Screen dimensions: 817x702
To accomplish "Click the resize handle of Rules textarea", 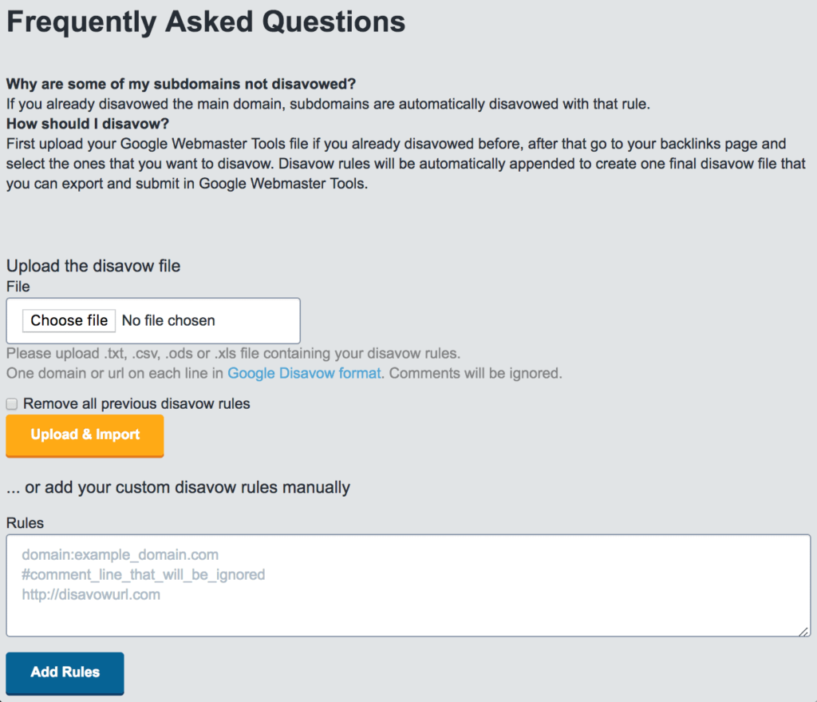I will (x=804, y=631).
